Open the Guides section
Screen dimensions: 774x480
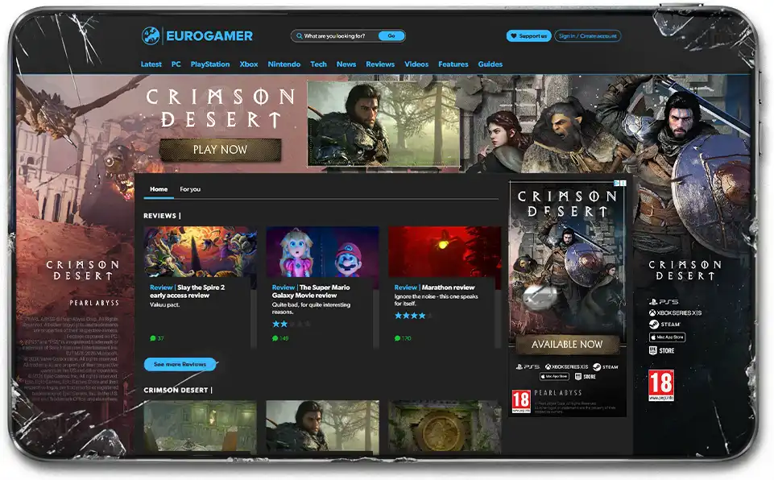[x=490, y=64]
